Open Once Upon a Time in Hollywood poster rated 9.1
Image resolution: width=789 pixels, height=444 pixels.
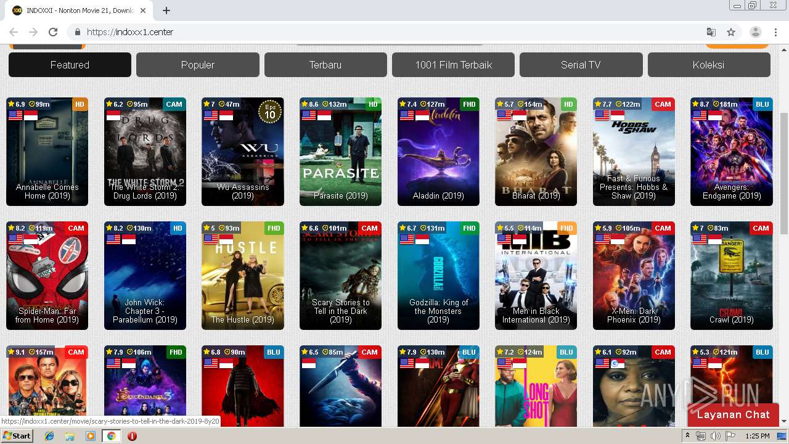[47, 386]
